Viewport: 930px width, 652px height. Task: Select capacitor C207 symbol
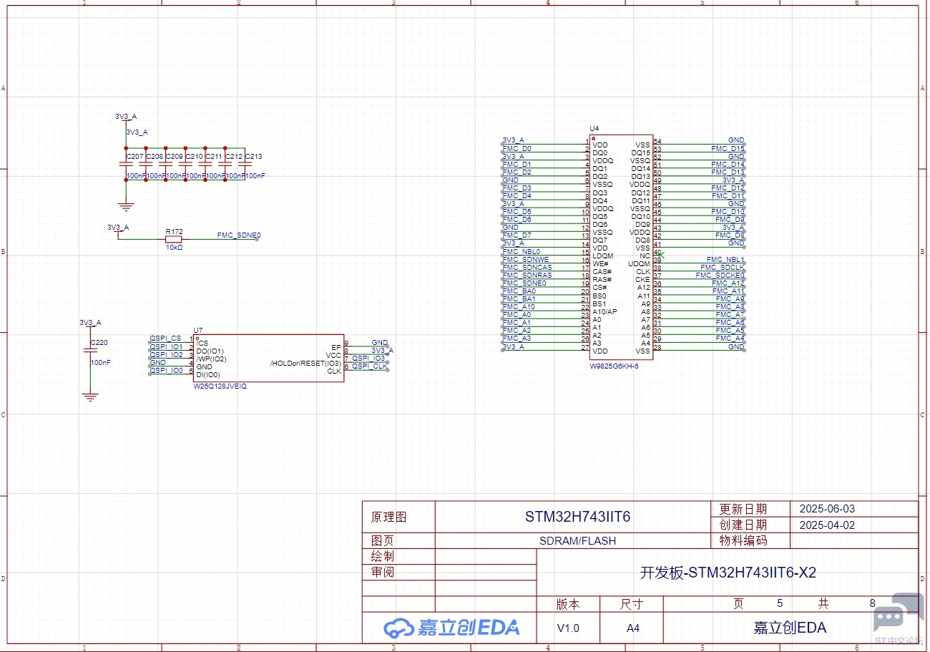click(126, 165)
